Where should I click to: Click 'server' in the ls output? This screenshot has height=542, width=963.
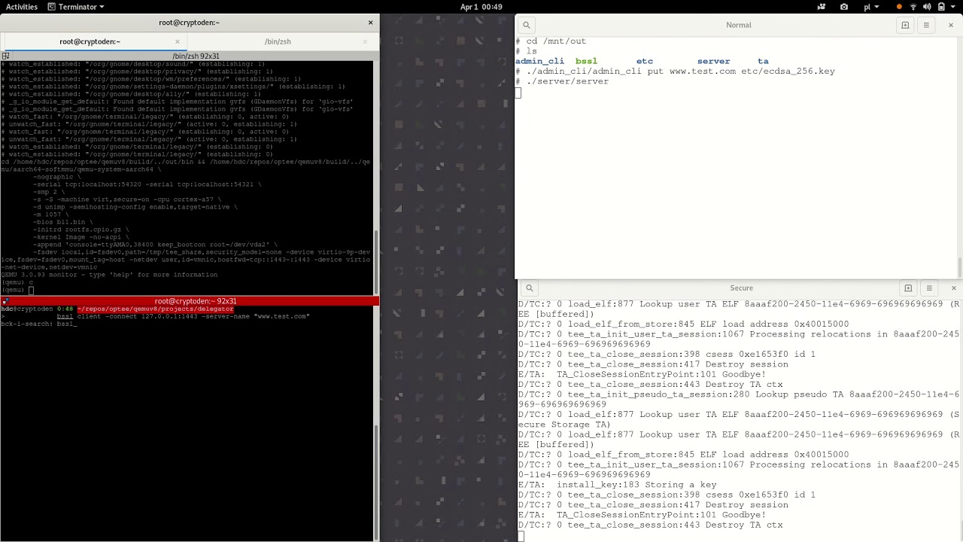click(713, 61)
